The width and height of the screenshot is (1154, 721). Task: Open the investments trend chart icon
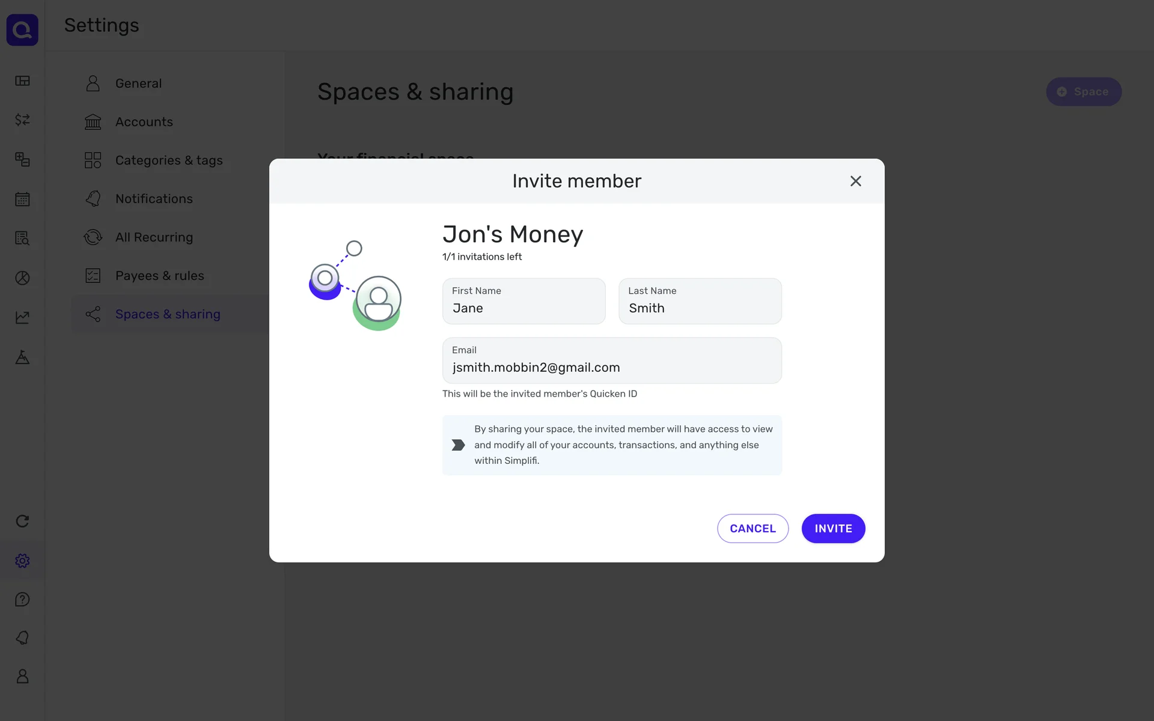pos(22,317)
